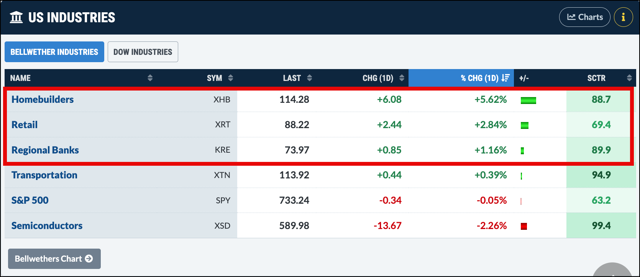Click the XSD symbol cell

(x=222, y=226)
